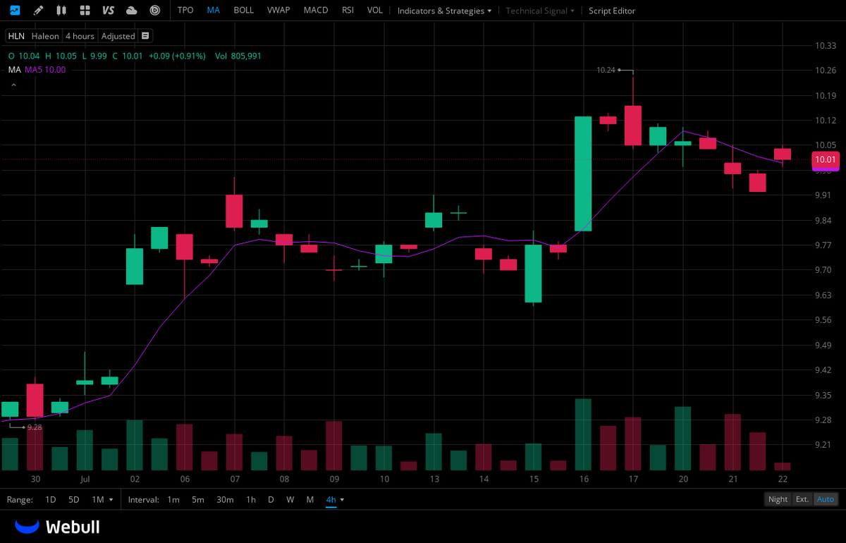Screen dimensions: 846x543
Task: Choose the 1m interval
Action: (173, 499)
